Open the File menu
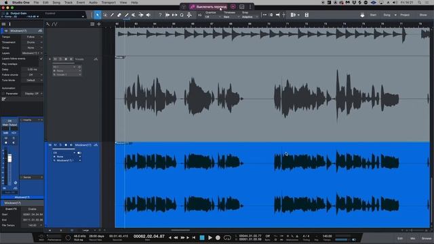The image size is (434, 244). point(36,3)
